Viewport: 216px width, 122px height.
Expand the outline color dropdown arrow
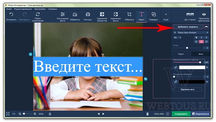pyautogui.click(x=207, y=82)
